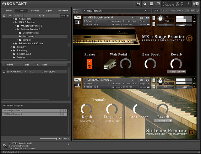This screenshot has height=154, width=201.
Task: Mute SUITCASE Premier G in rack header
Action: click(x=154, y=87)
